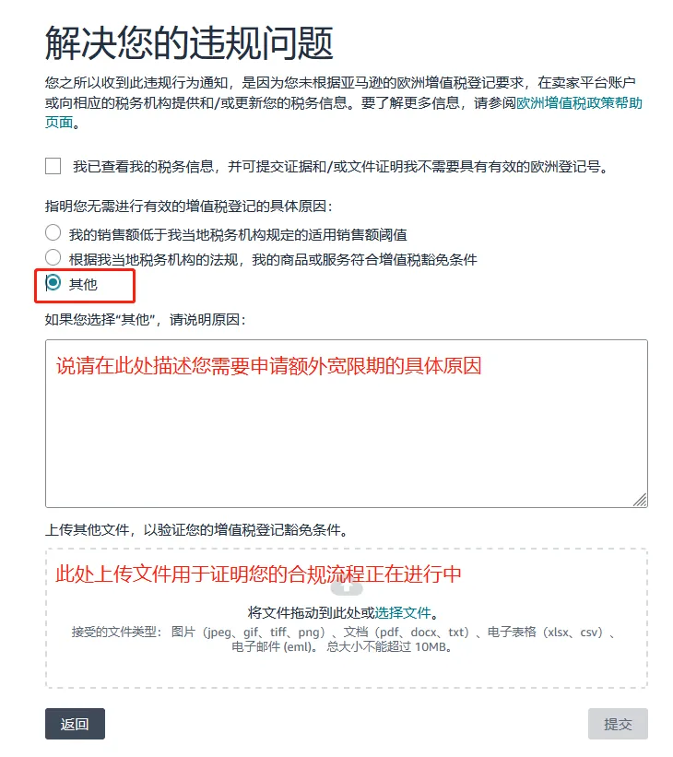
Task: Click the 我已查看我的税务信息 checkbox label text
Action: click(x=340, y=167)
